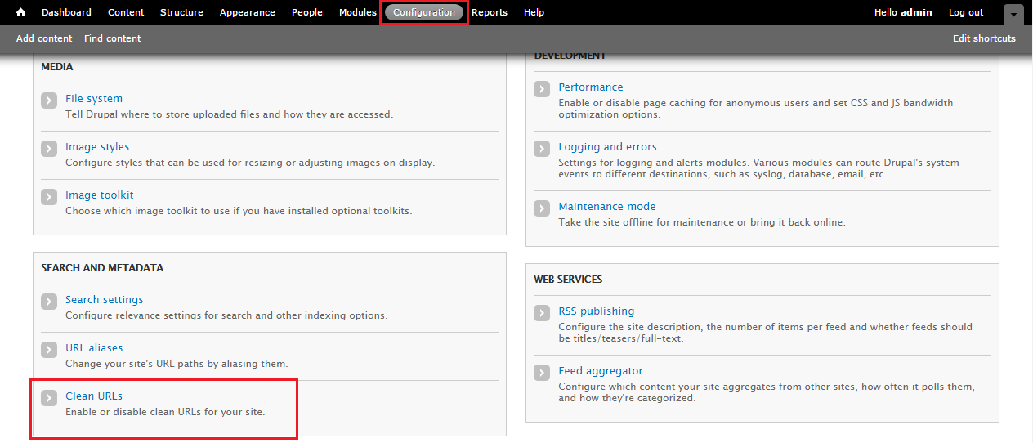Click arrow icon beside URL aliases

[x=49, y=350]
